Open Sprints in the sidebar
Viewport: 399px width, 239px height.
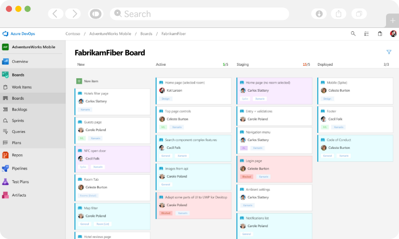coord(18,120)
